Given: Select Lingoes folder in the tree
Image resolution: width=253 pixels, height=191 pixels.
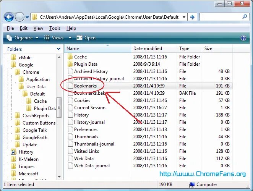Looking at the screenshot, I should click(23, 167).
